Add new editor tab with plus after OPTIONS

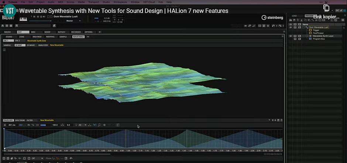click(x=100, y=32)
